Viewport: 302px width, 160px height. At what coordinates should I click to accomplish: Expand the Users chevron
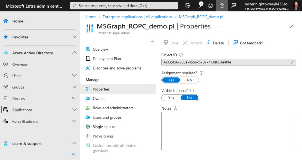pyautogui.click(x=74, y=75)
